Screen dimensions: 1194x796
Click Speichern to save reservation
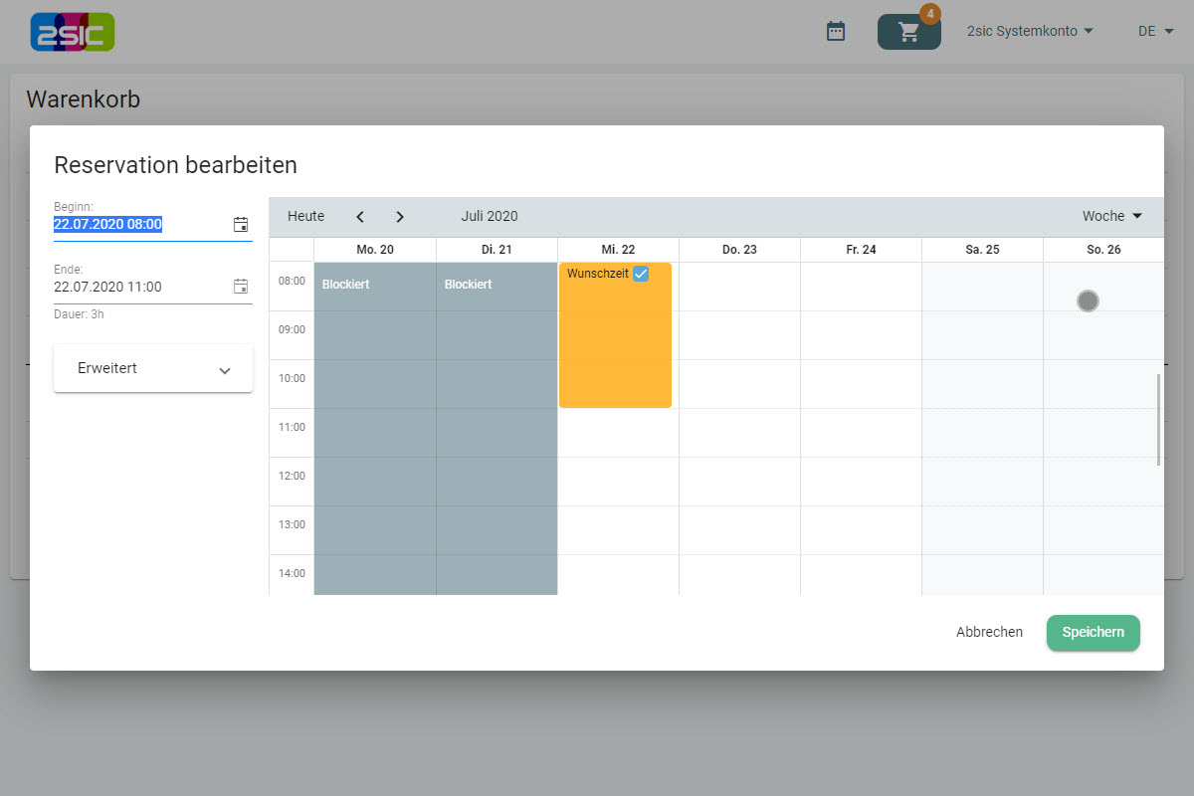pos(1093,633)
